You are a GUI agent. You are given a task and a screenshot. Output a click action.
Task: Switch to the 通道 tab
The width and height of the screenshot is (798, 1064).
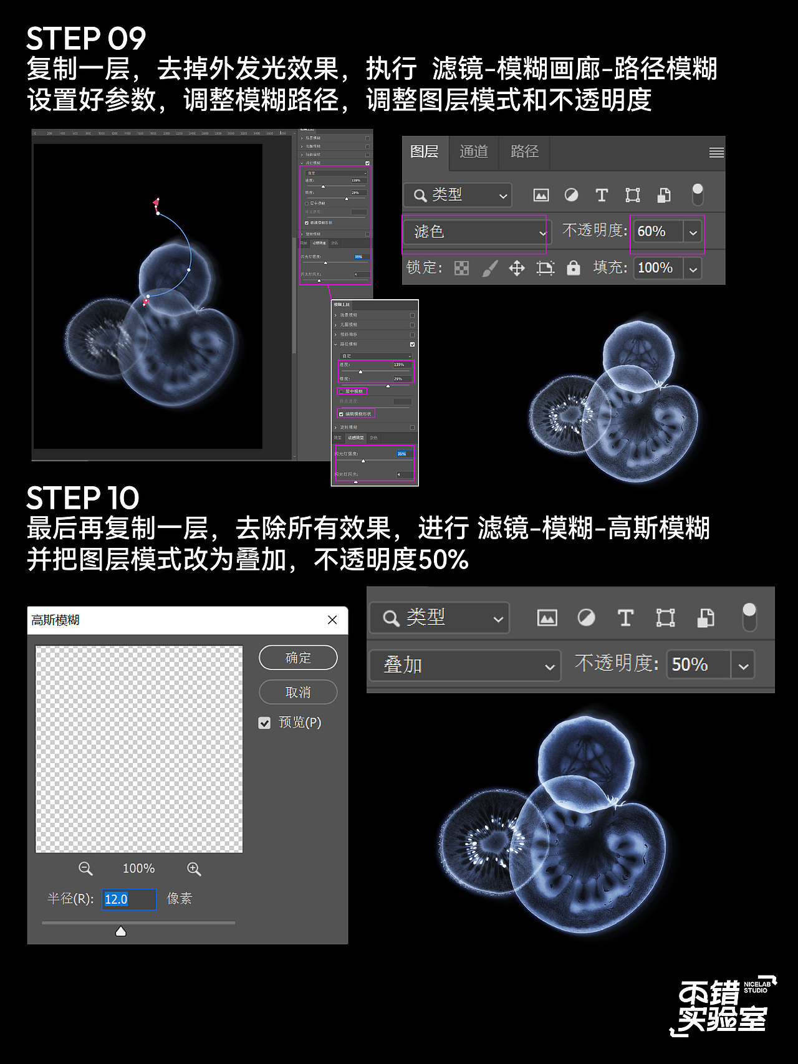pos(474,152)
